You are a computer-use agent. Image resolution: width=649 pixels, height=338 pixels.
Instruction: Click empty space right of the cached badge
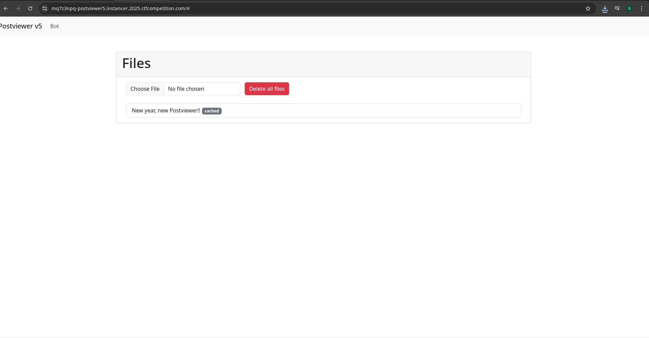pos(373,110)
